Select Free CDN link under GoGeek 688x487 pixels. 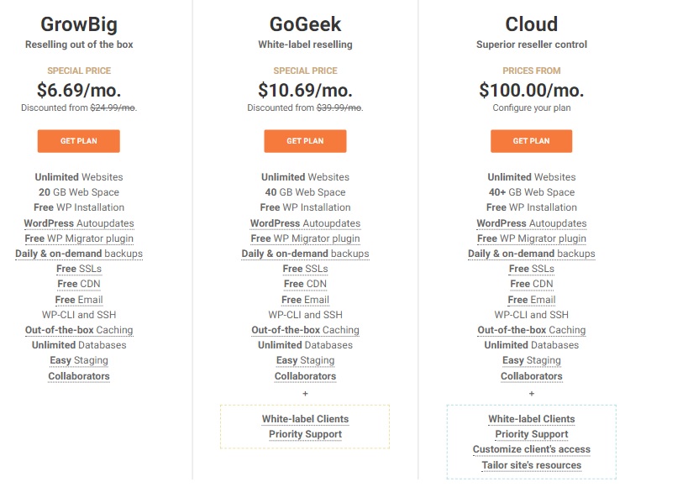[x=306, y=284]
